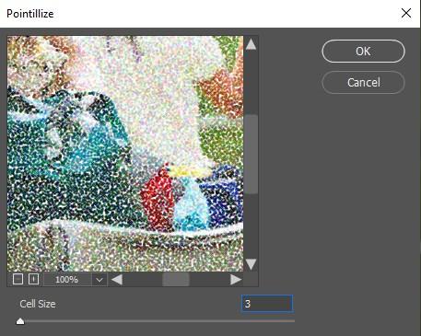Click right arrow of preview horizontal scrollbar
Viewport: 421px width, 336px height.
tap(236, 280)
